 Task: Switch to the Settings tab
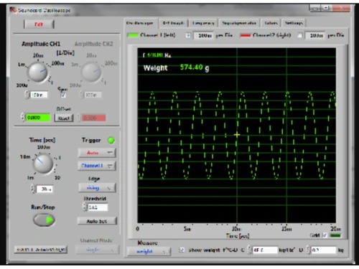pos(294,23)
